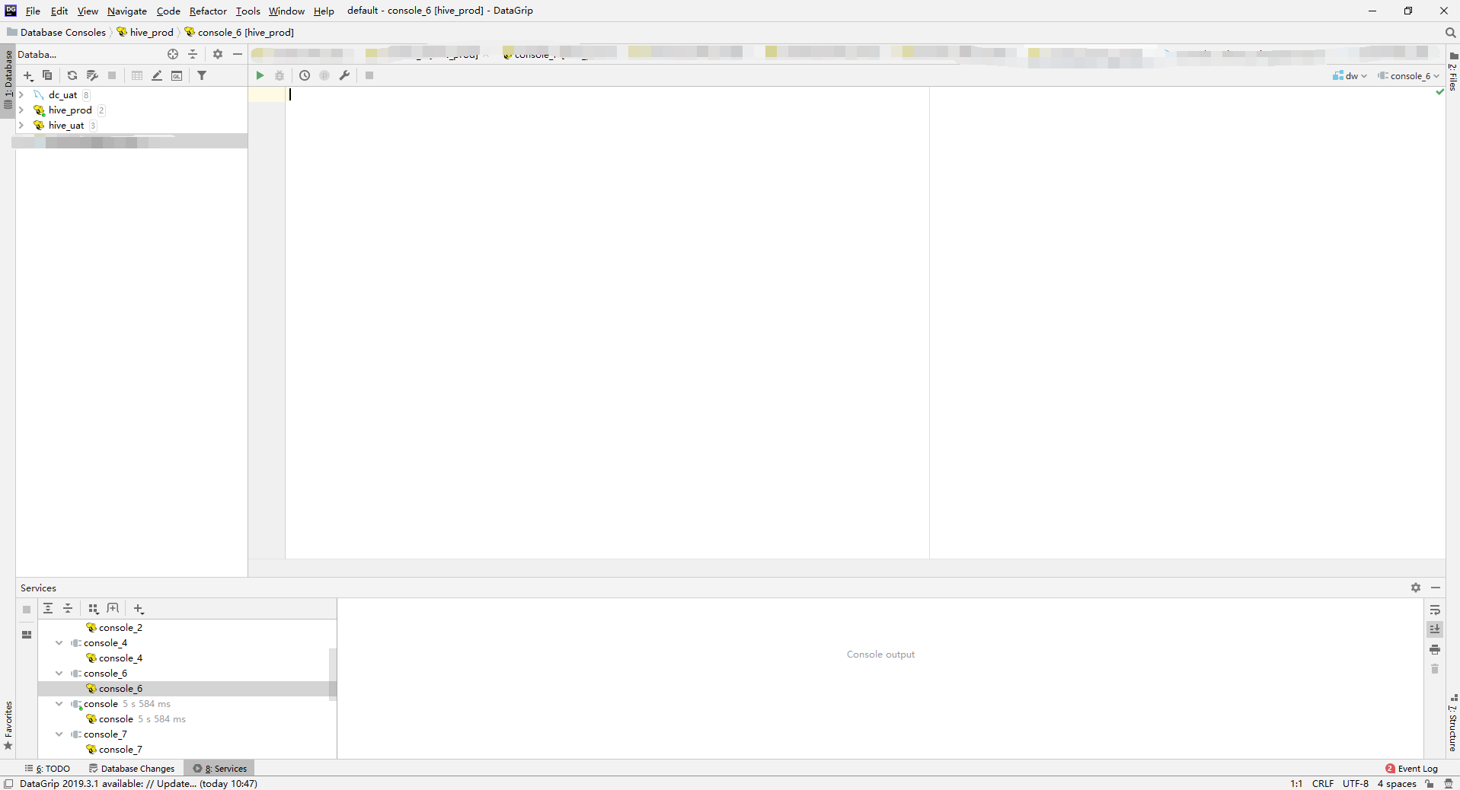1460x790 pixels.
Task: Click the filter funnel icon in Database panel
Action: [x=202, y=75]
